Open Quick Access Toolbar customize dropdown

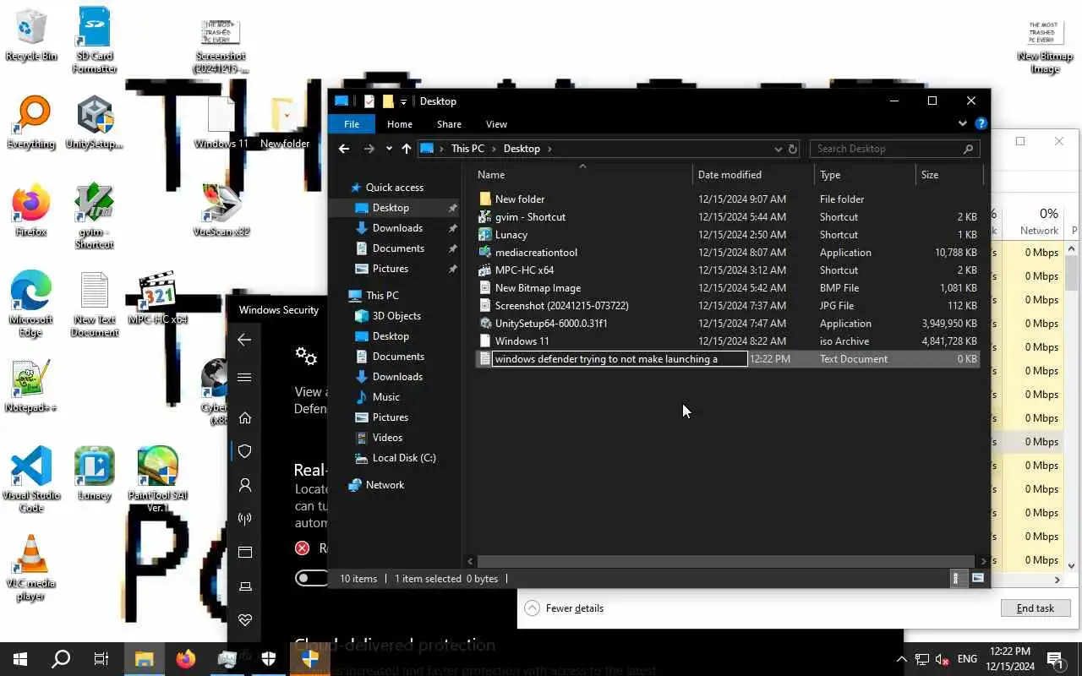pos(403,101)
